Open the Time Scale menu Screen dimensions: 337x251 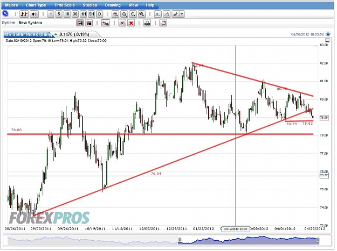[x=64, y=5]
